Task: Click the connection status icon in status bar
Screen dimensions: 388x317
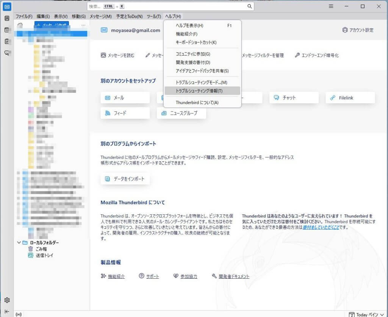Action: [x=19, y=314]
